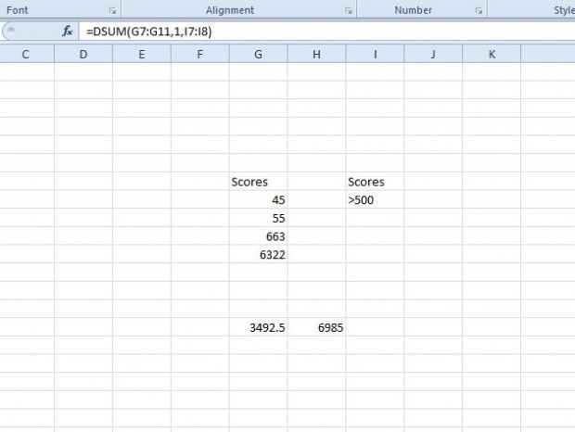The height and width of the screenshot is (432, 575).
Task: Select the column C header
Action: pos(25,55)
